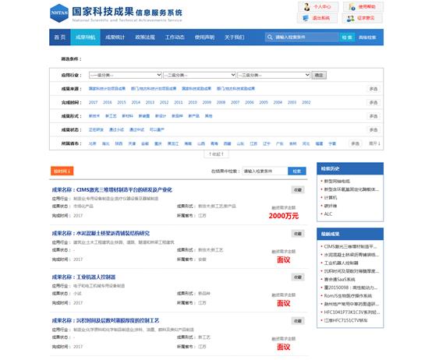432x360 pixels.
Task: Open the third-level category dropdown
Action: pyautogui.click(x=274, y=75)
